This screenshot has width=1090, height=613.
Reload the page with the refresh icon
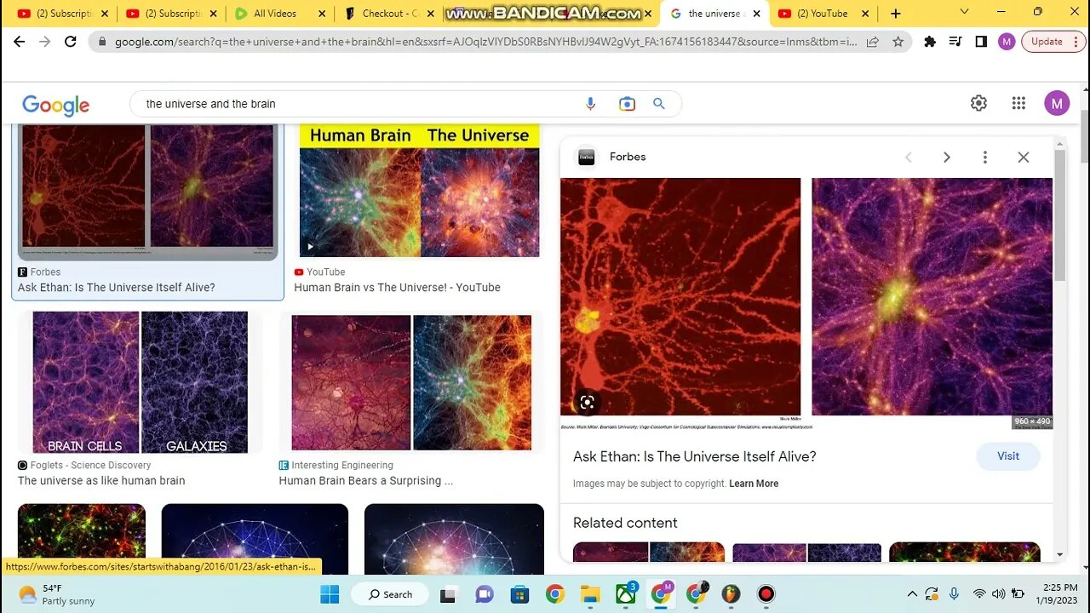pyautogui.click(x=71, y=41)
